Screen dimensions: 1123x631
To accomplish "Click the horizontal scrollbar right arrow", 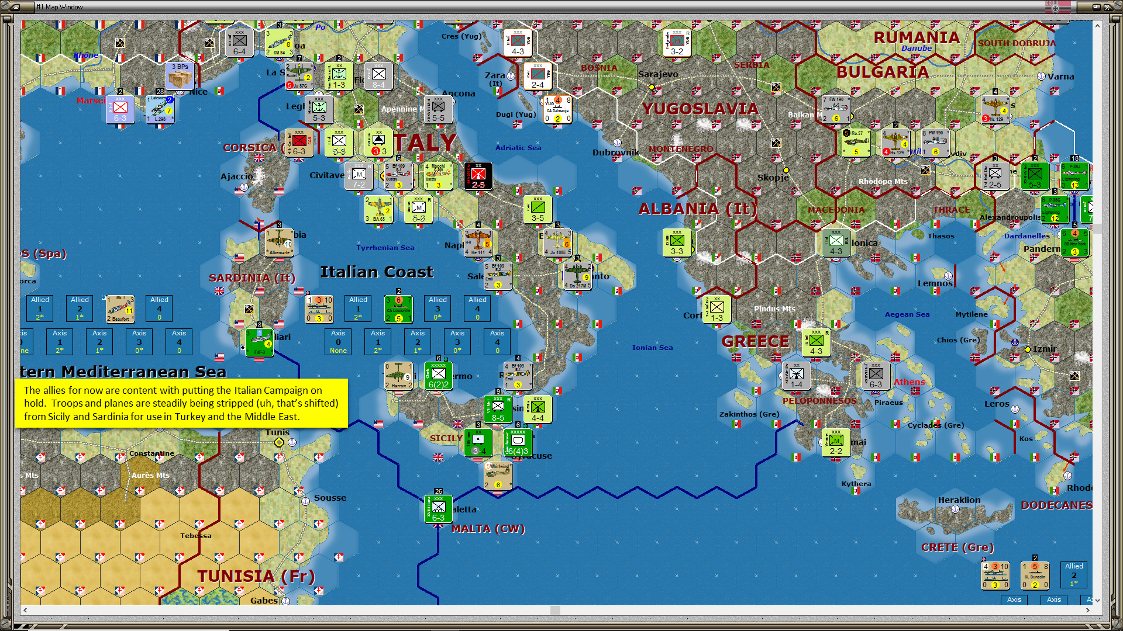I will (1087, 610).
